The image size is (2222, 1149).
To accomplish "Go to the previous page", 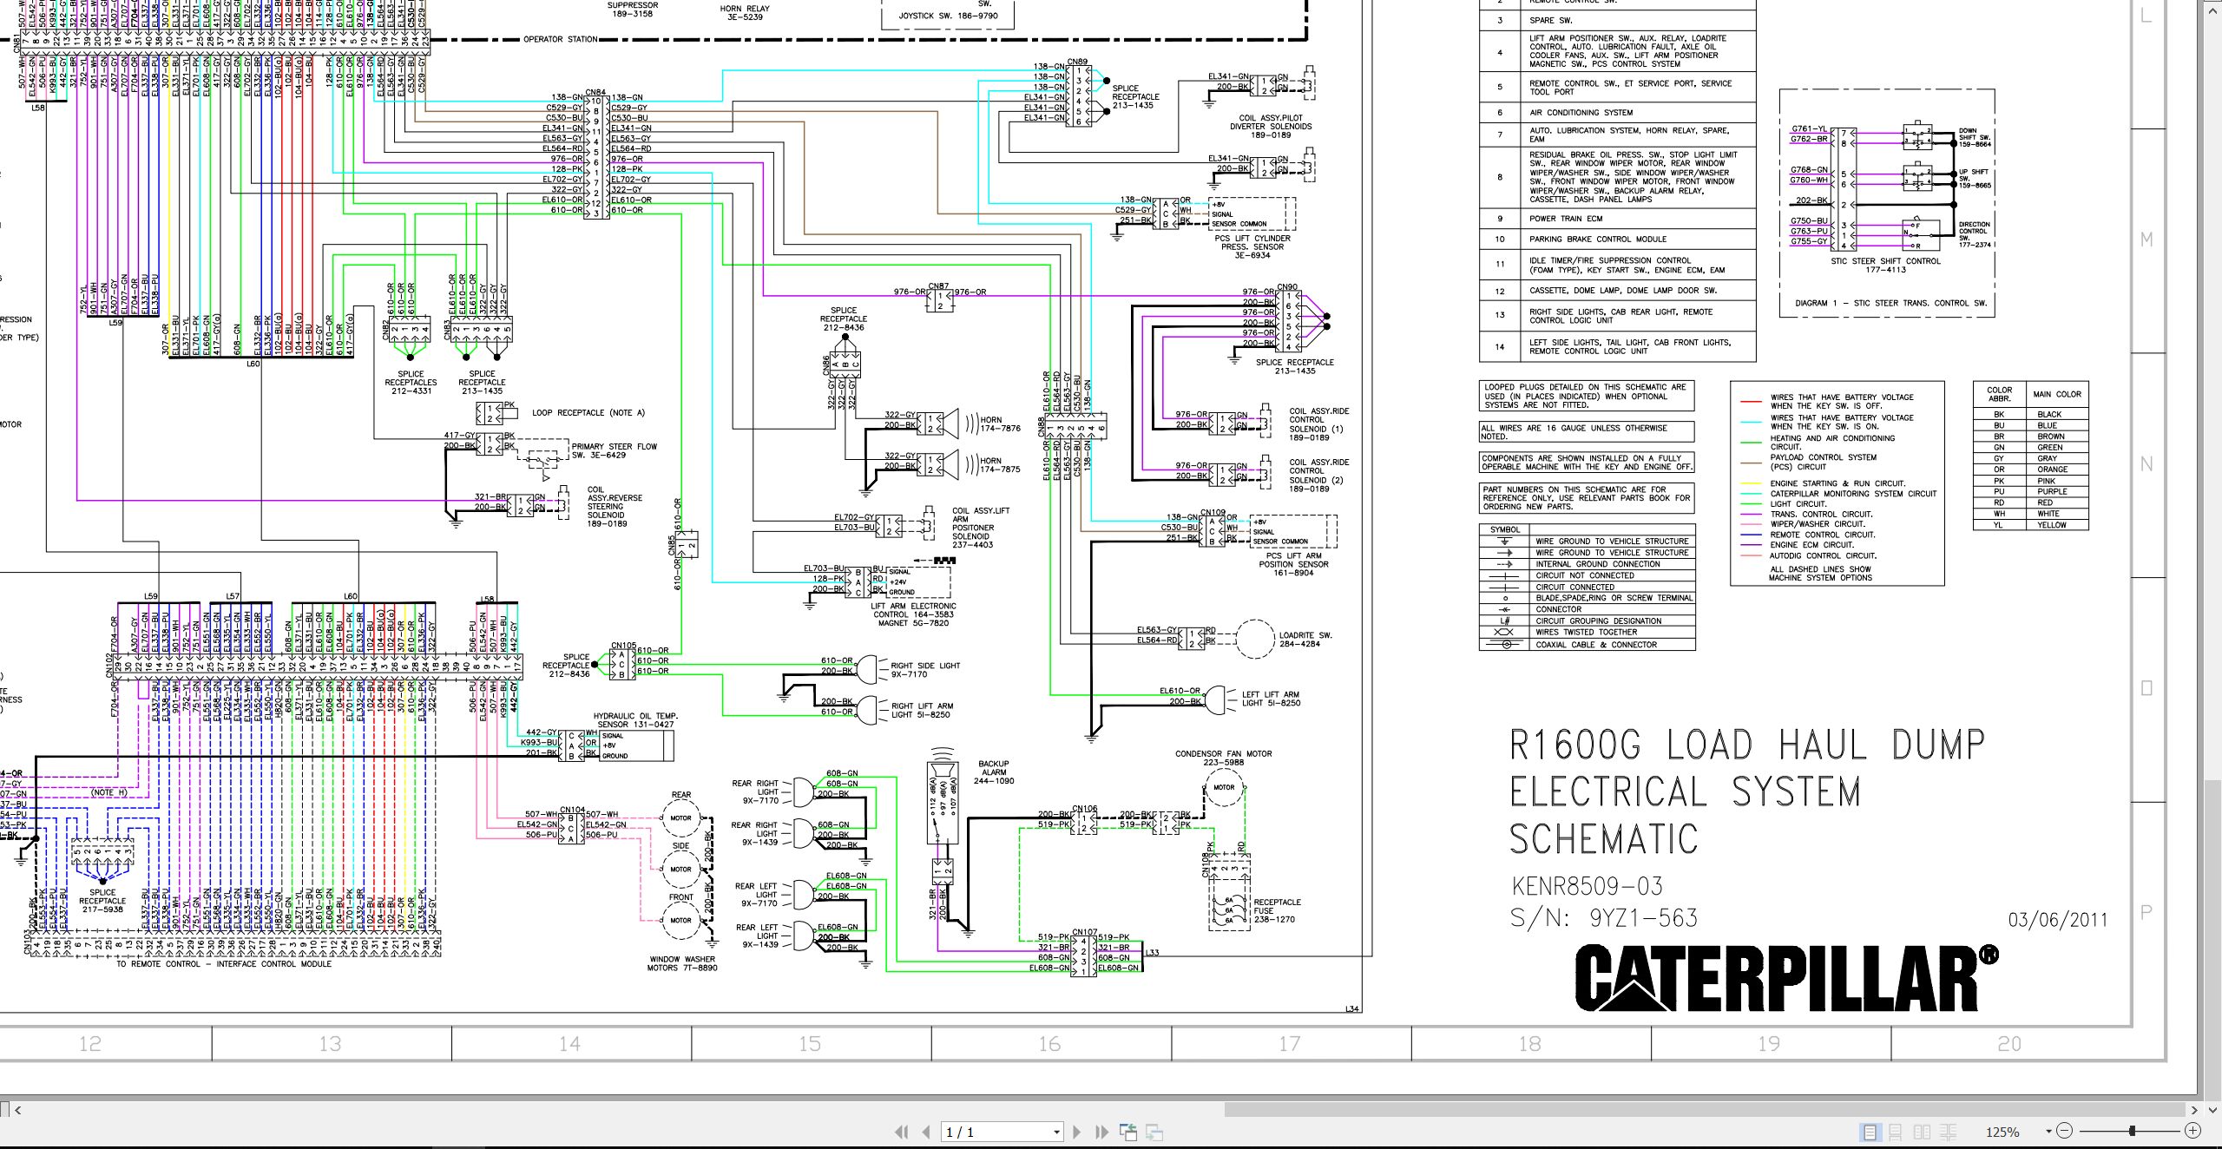I will tap(926, 1132).
